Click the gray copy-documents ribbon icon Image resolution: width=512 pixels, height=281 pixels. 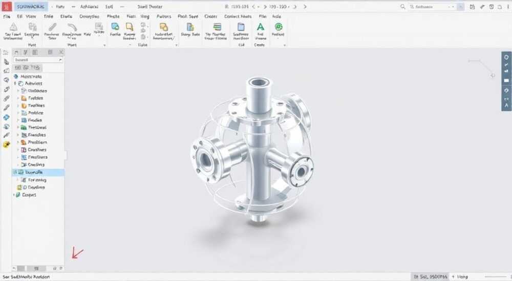[x=32, y=27]
